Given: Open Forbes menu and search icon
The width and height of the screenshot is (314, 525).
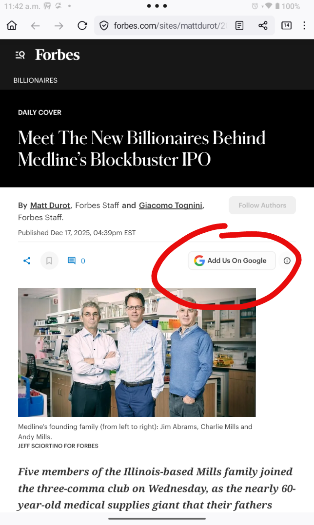Looking at the screenshot, I should [x=20, y=55].
